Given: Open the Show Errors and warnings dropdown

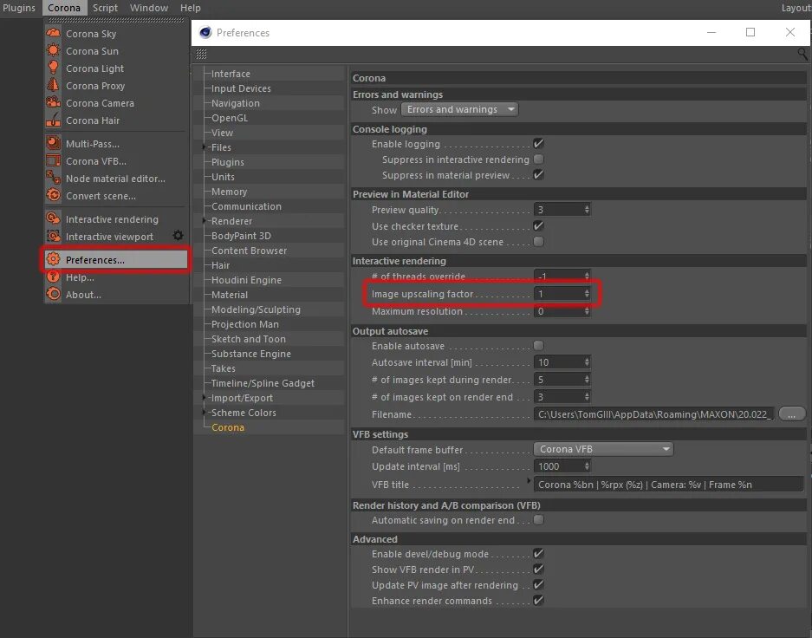Looking at the screenshot, I should click(x=460, y=109).
